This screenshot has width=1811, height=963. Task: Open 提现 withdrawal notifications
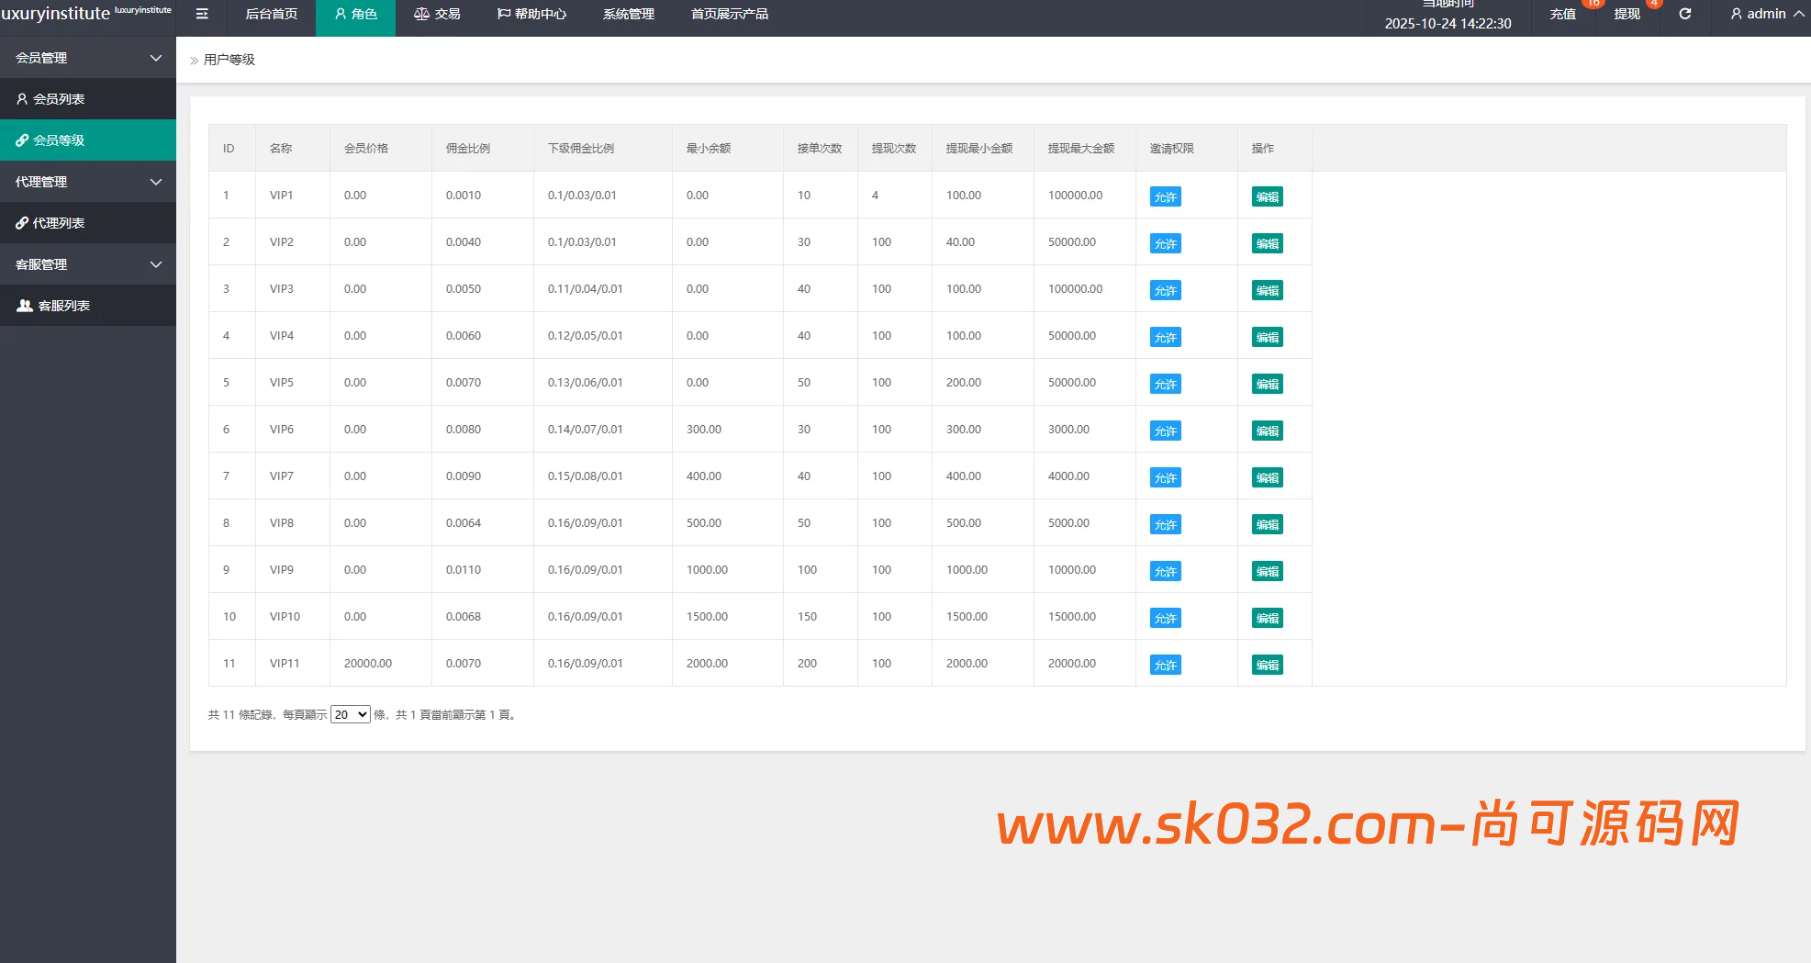(x=1627, y=14)
